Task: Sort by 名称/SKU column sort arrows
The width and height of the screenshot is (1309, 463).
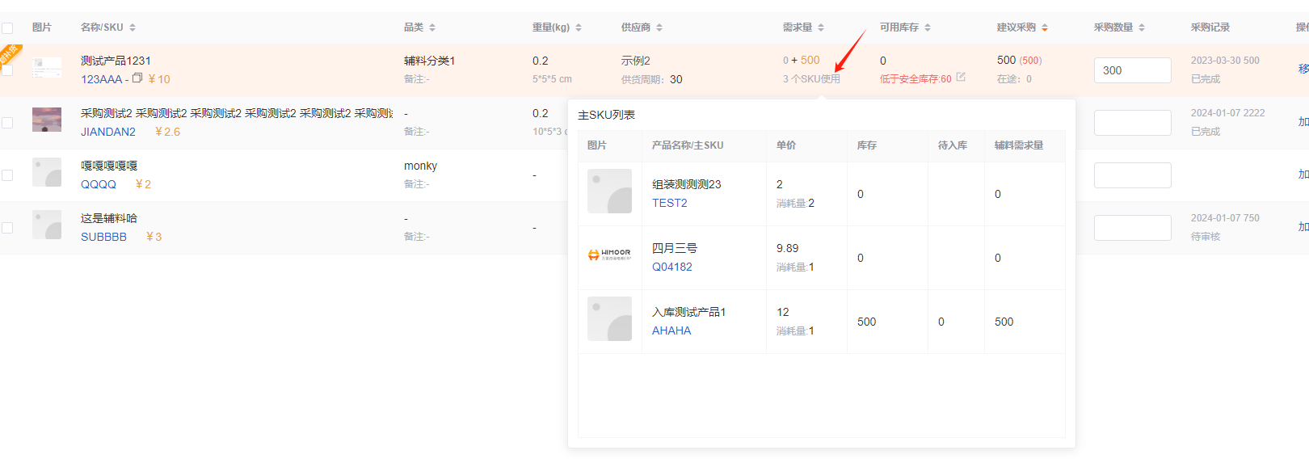Action: point(133,27)
